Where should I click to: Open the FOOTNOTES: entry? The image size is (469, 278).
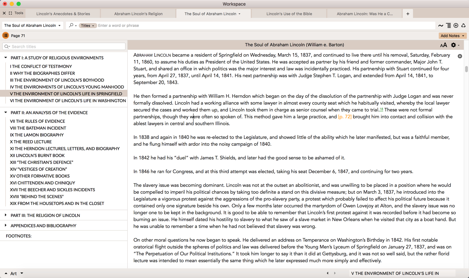tap(19, 236)
